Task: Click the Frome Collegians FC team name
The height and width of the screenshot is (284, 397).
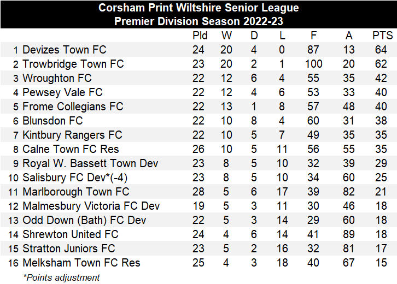Action: [x=73, y=106]
